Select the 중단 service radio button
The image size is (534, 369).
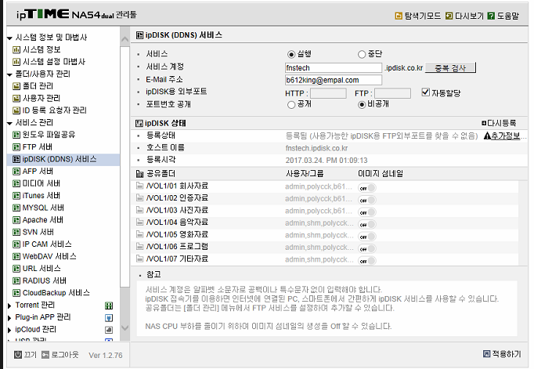[361, 54]
